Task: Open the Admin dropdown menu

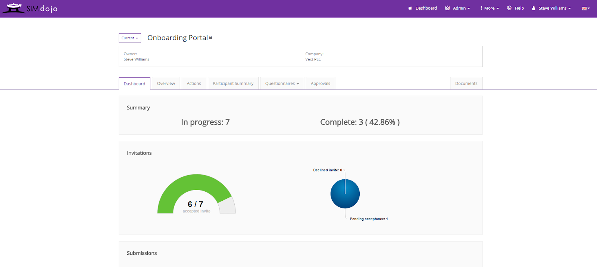Action: tap(457, 8)
